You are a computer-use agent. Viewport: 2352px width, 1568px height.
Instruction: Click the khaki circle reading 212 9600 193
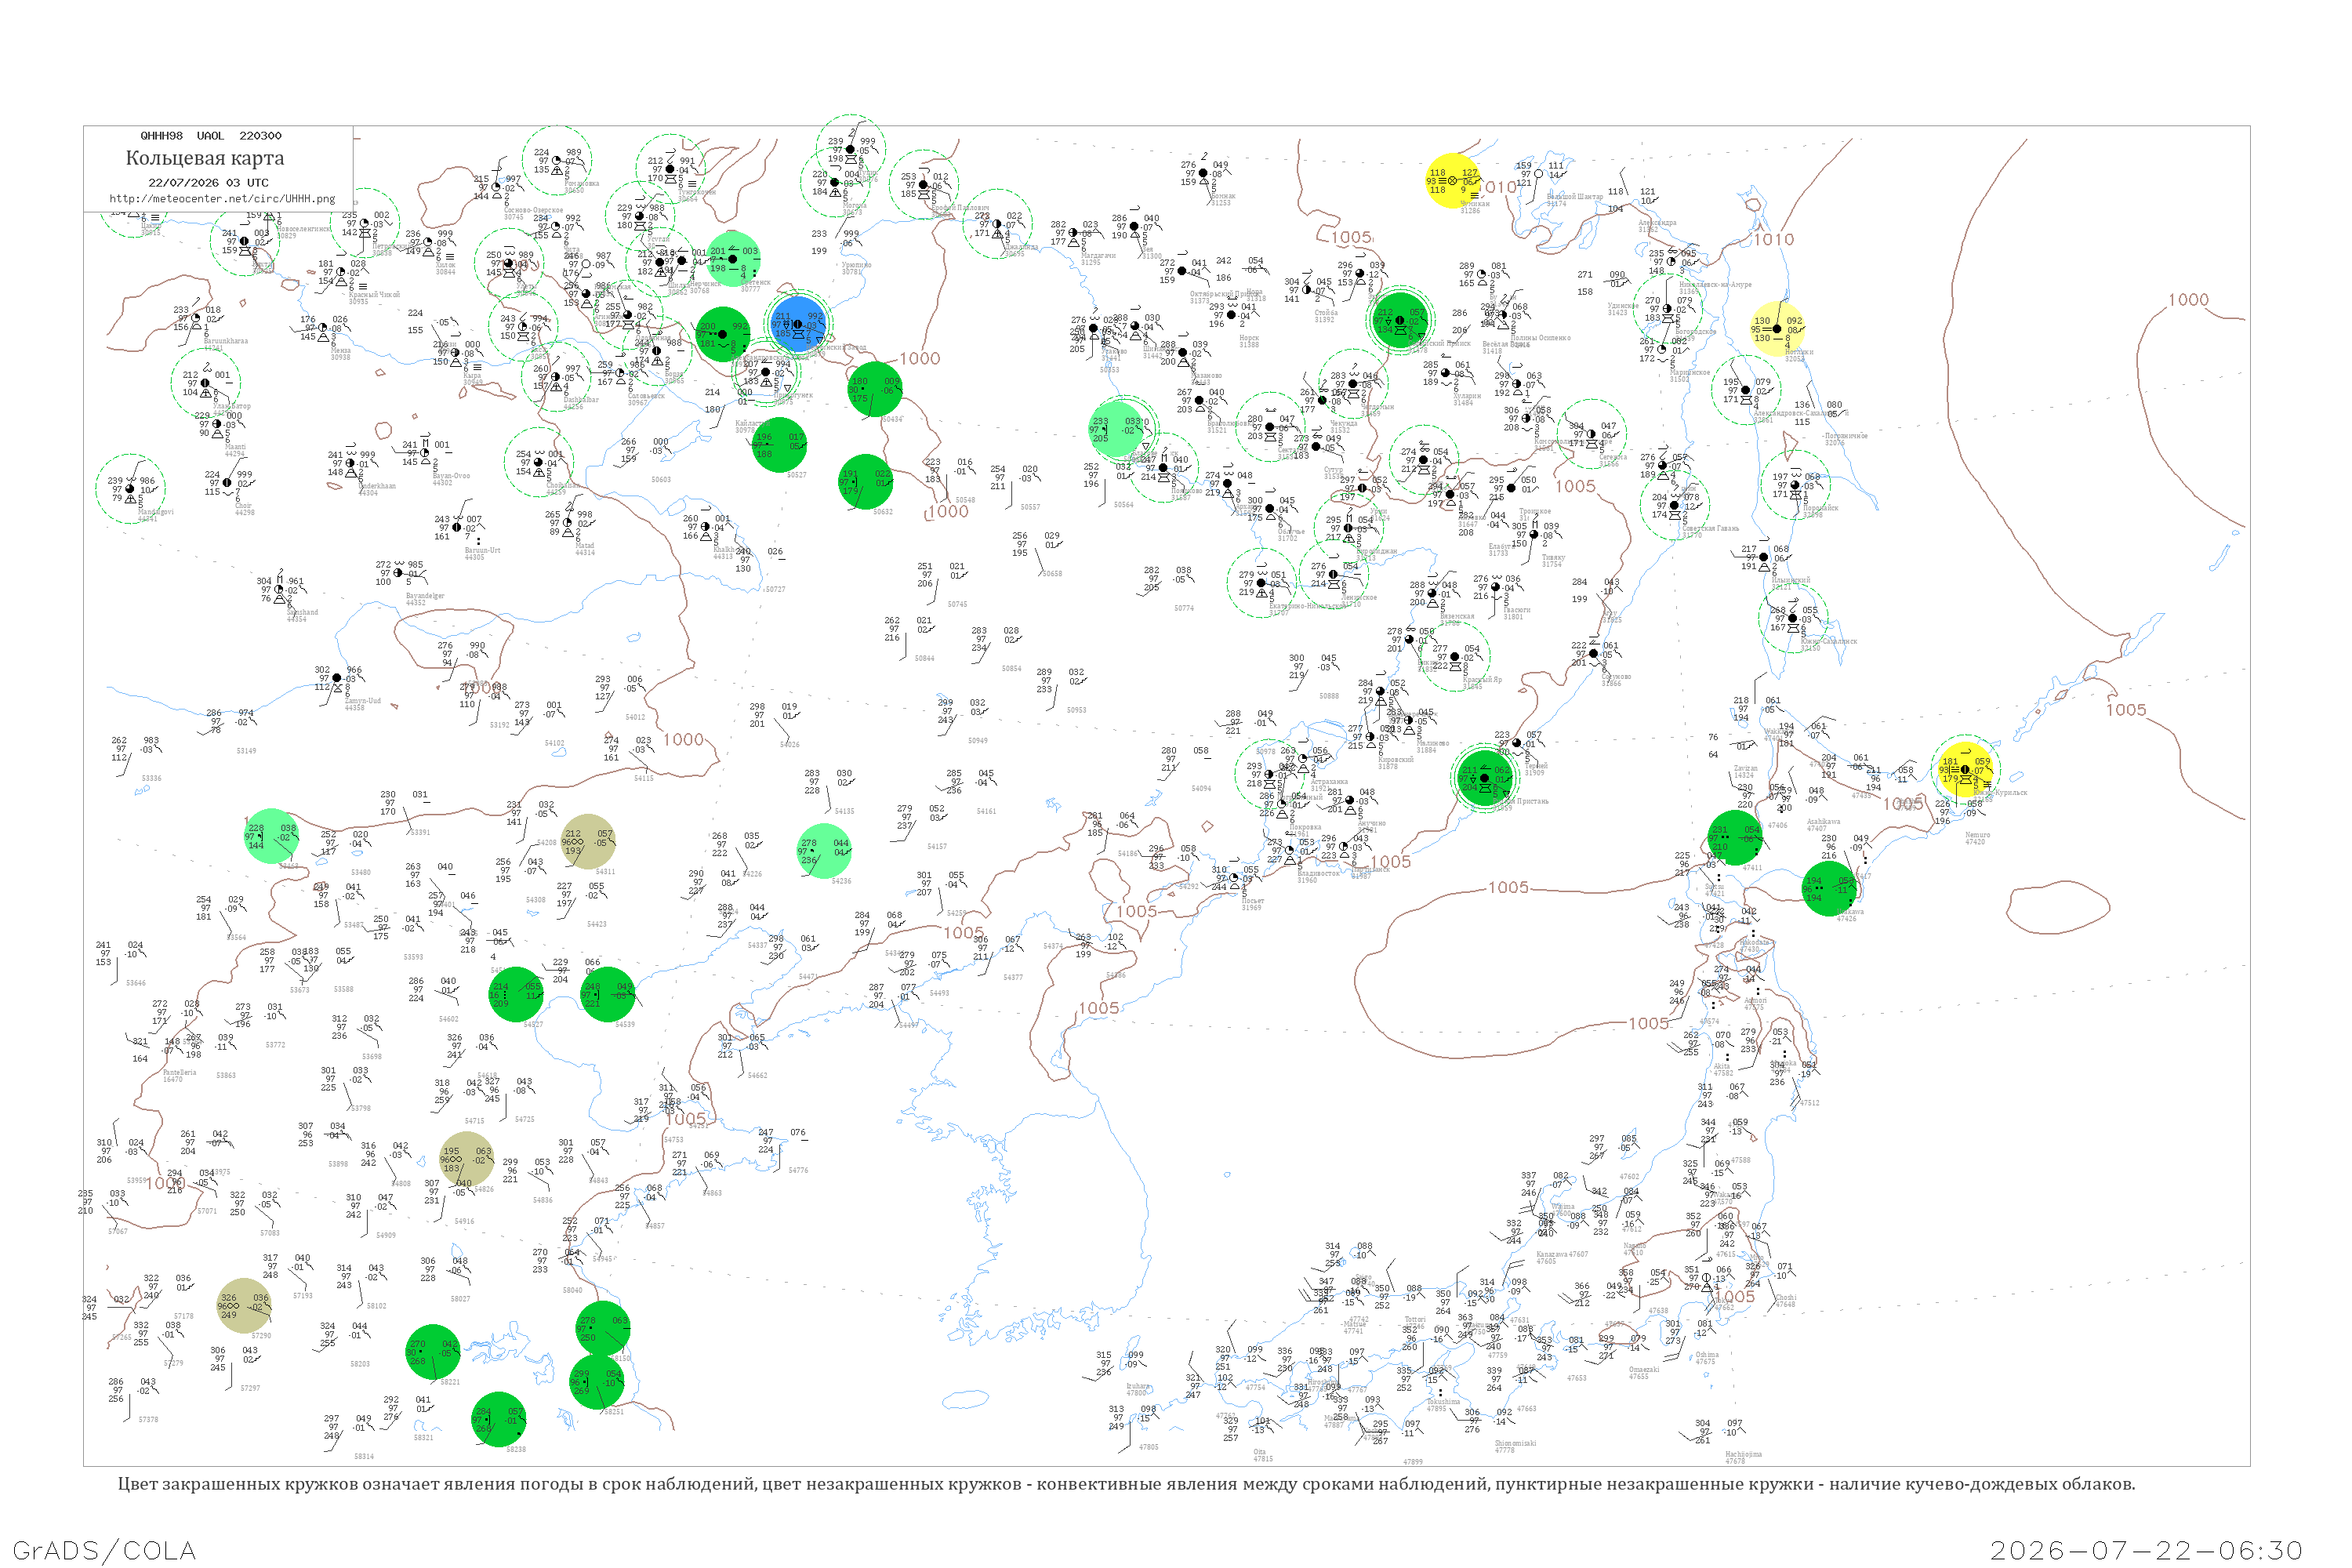coord(588,842)
